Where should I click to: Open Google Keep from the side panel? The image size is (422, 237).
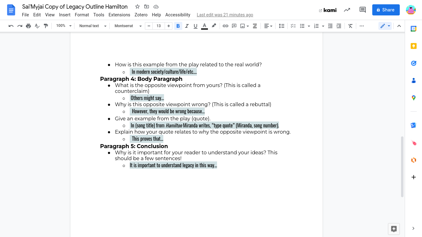pos(414,46)
